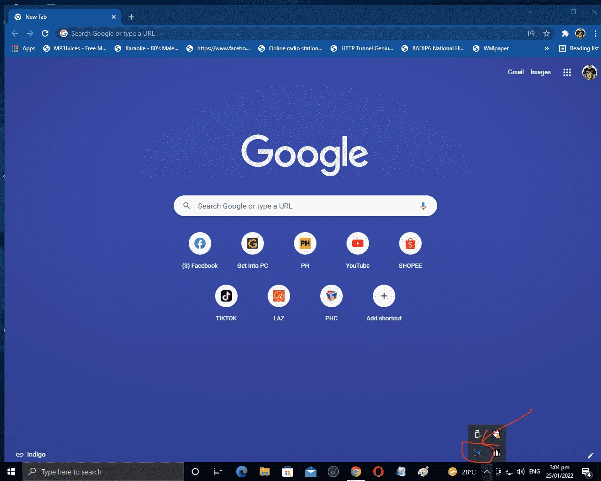Open the Online radio station bookmark

pos(291,48)
